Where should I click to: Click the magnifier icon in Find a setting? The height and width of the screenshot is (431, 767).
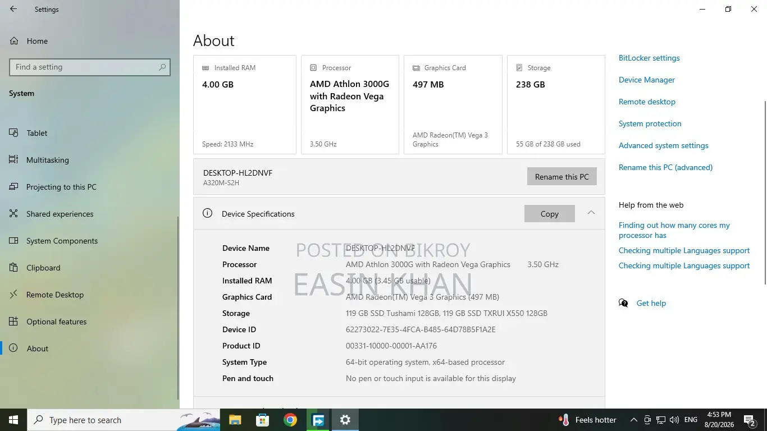pyautogui.click(x=162, y=67)
